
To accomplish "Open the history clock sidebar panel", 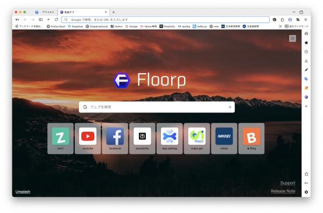I will pyautogui.click(x=306, y=52).
